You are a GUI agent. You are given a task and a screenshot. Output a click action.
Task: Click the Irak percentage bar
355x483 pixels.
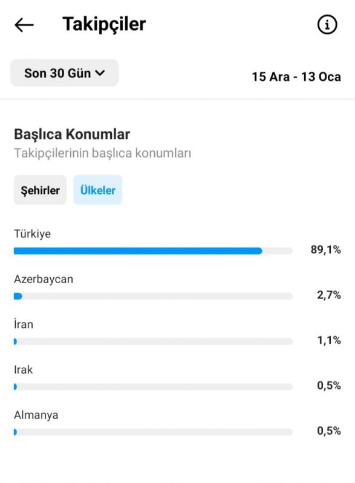153,386
